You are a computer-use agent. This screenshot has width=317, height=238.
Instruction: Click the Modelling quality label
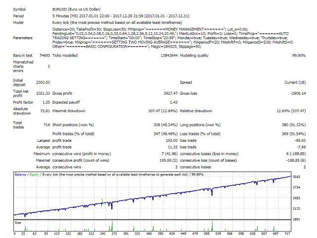point(194,56)
